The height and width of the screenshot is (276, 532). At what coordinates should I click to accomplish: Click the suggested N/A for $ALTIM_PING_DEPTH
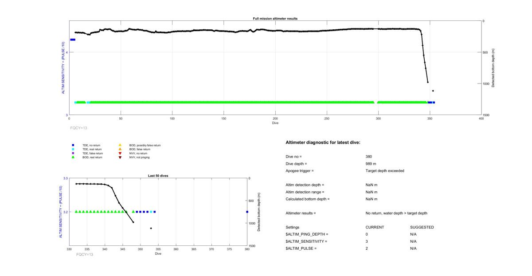[414, 234]
